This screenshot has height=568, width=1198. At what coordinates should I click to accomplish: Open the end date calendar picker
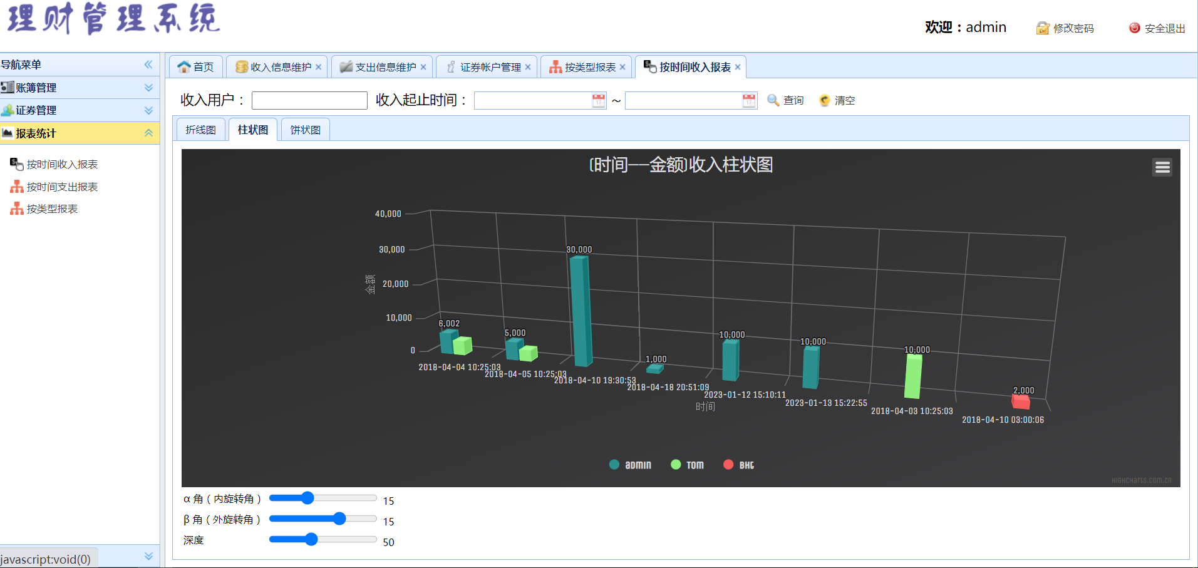749,100
